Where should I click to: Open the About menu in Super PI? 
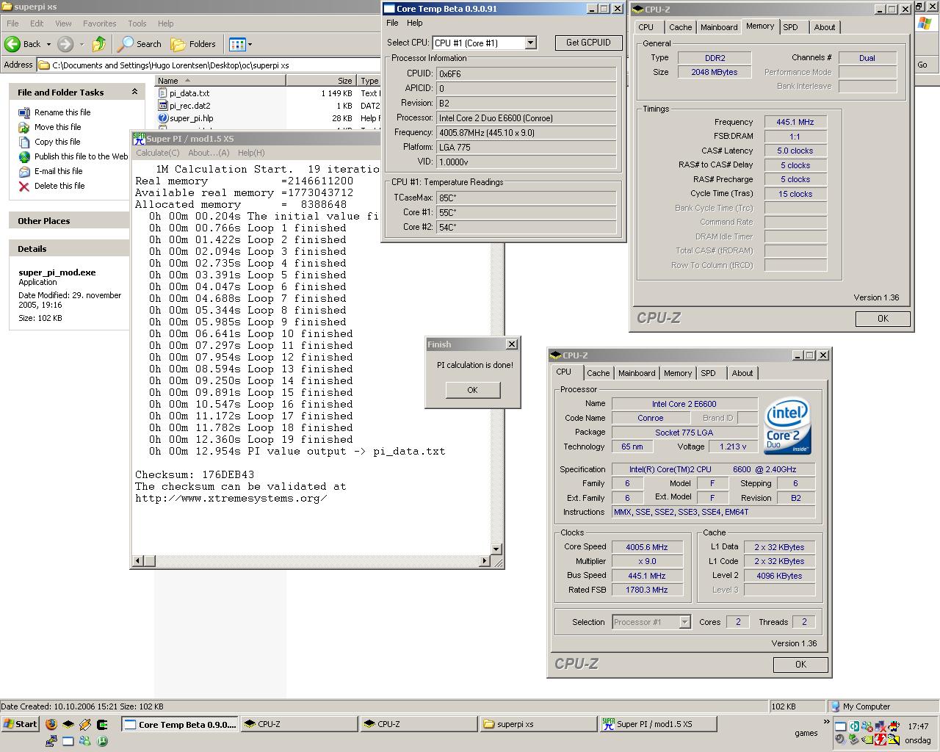coord(209,153)
